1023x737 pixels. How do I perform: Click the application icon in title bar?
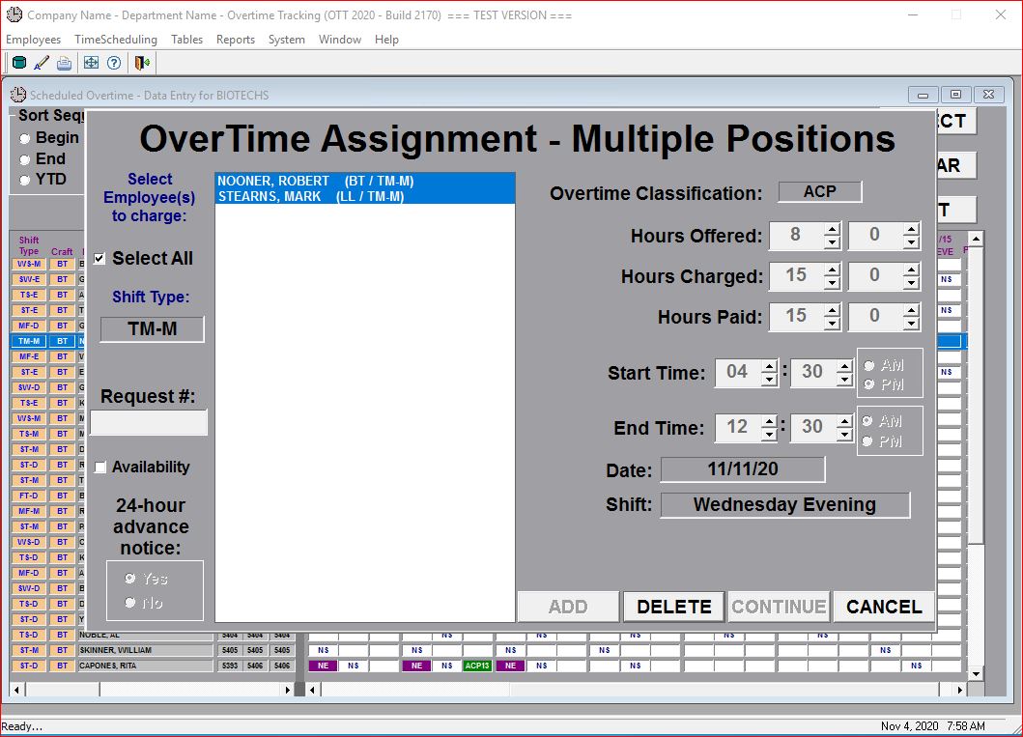pos(14,14)
